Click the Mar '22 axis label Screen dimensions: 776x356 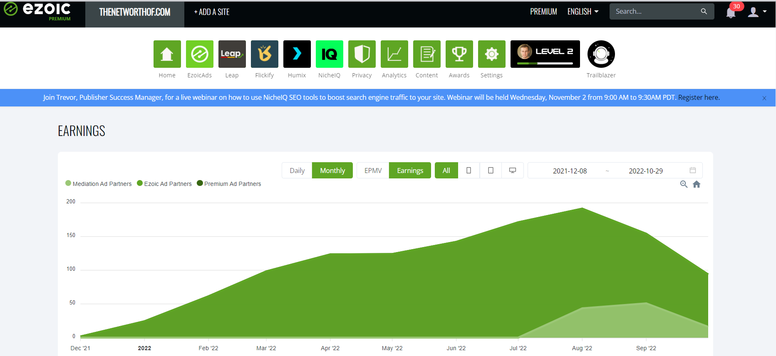tap(266, 348)
